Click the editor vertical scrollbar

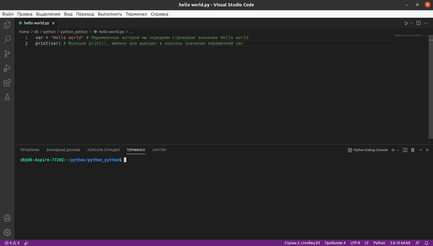tap(431, 86)
